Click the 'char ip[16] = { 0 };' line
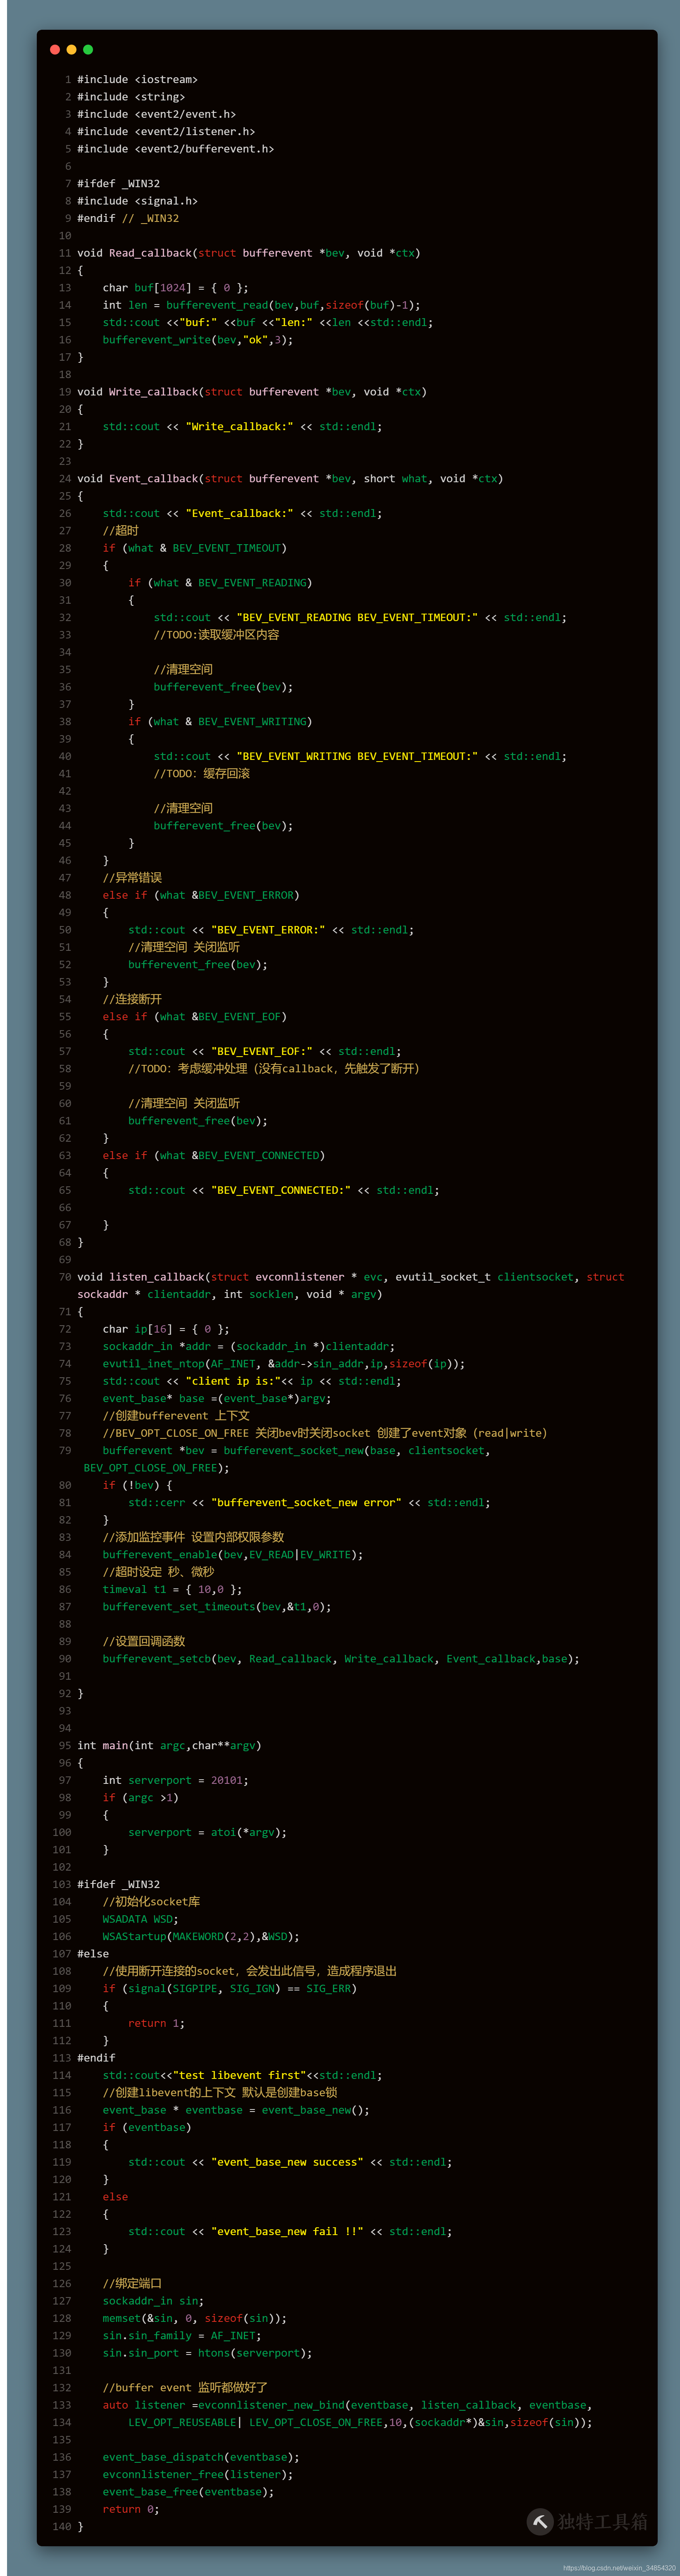This screenshot has height=2576, width=680. pyautogui.click(x=166, y=1329)
